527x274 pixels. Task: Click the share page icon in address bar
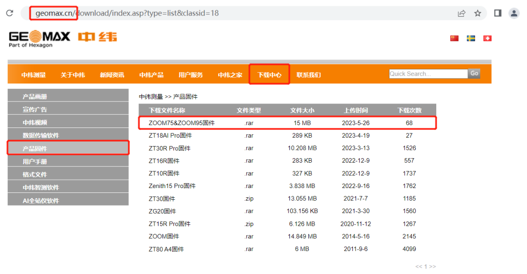click(461, 13)
